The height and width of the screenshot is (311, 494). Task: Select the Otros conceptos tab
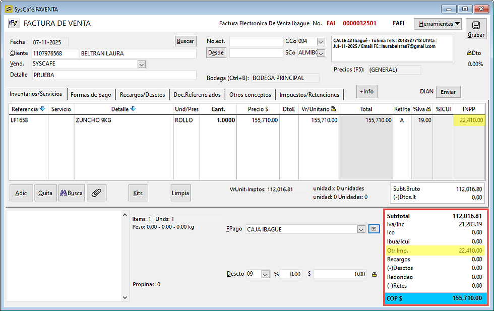[250, 95]
